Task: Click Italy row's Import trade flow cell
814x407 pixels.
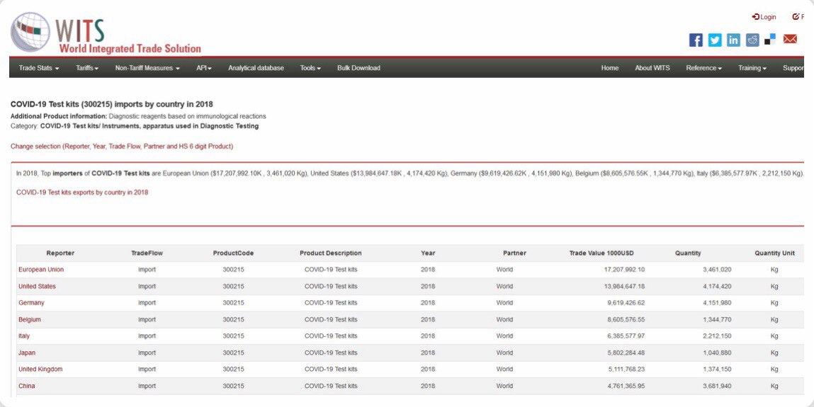Action: [147, 336]
